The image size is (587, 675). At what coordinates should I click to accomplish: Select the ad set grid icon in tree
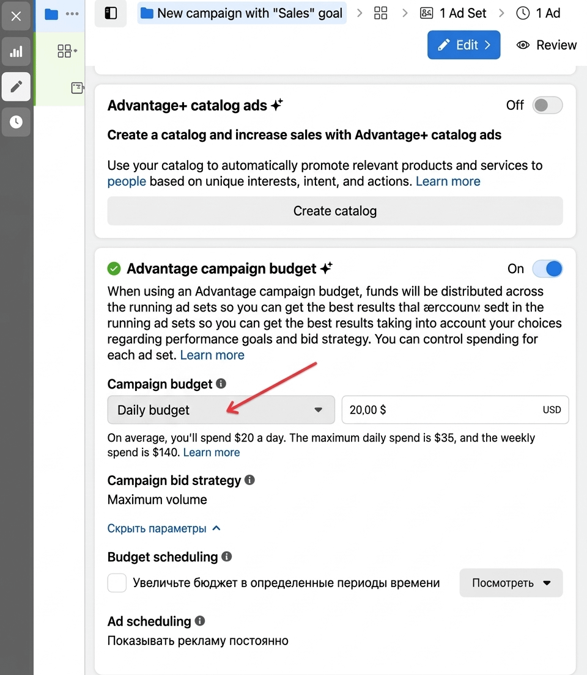coord(65,51)
